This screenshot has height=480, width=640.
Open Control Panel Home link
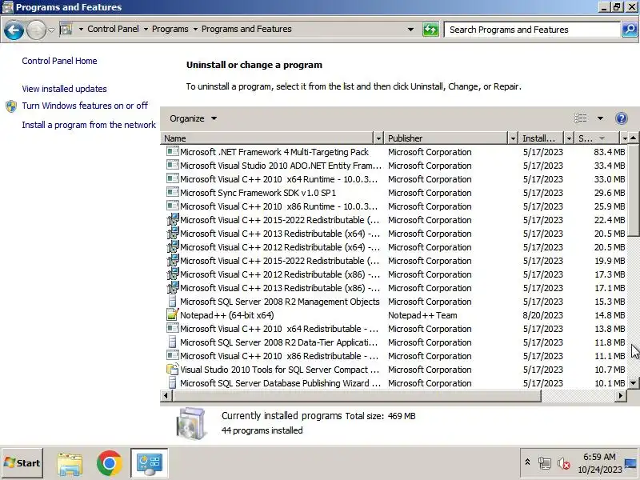click(x=59, y=61)
